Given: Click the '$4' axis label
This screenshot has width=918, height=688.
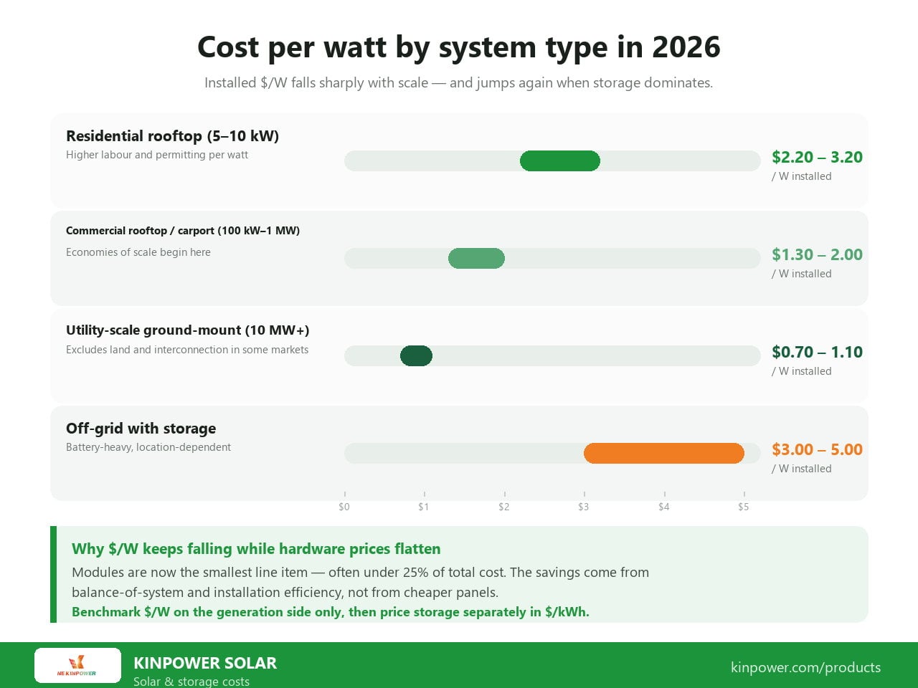Looking at the screenshot, I should click(664, 507).
